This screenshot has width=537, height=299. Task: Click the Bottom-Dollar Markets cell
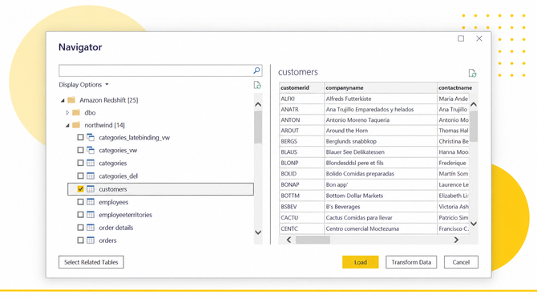381,196
